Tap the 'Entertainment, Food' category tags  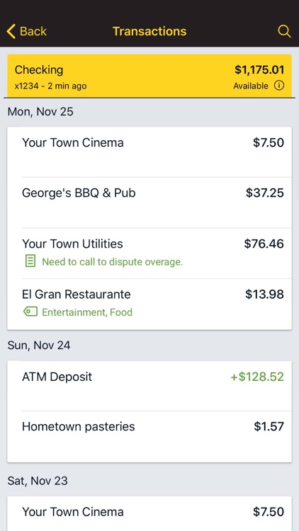click(87, 312)
